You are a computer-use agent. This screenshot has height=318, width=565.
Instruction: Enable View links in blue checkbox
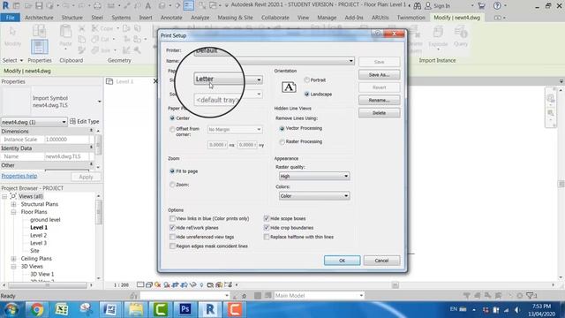172,218
